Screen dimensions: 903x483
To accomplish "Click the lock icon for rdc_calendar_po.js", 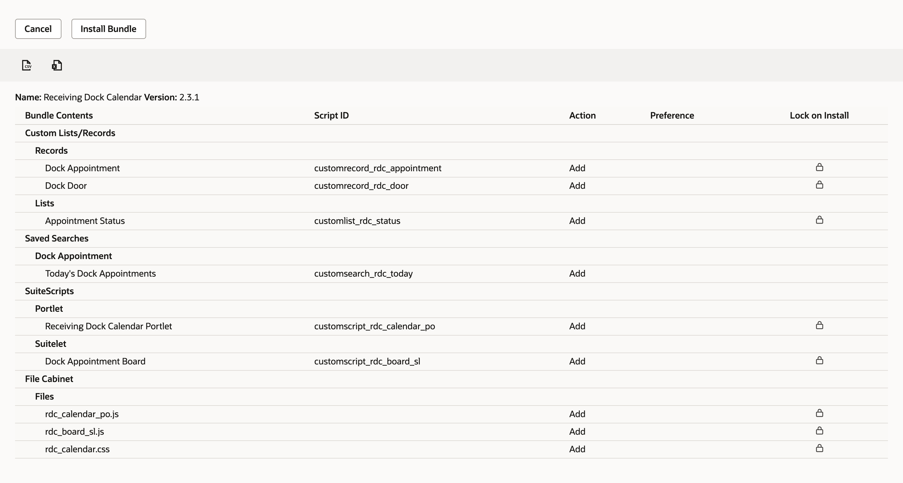I will click(819, 413).
